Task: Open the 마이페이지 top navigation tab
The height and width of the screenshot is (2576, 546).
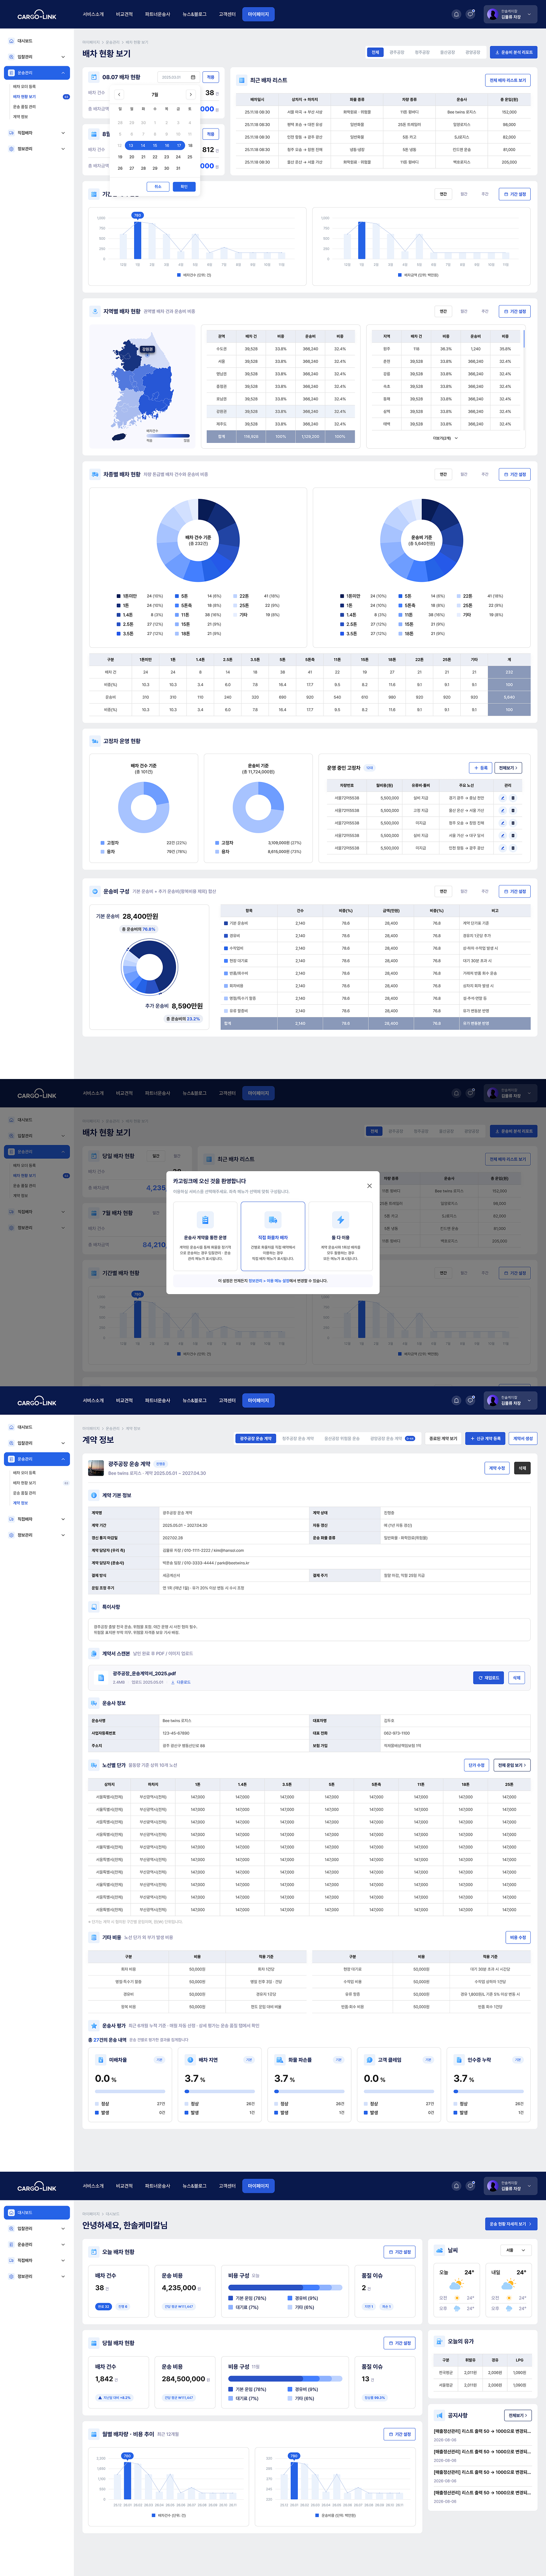Action: 259,14
